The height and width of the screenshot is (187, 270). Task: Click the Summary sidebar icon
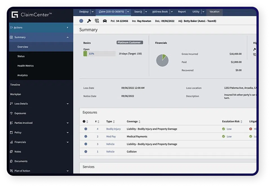tap(11, 37)
